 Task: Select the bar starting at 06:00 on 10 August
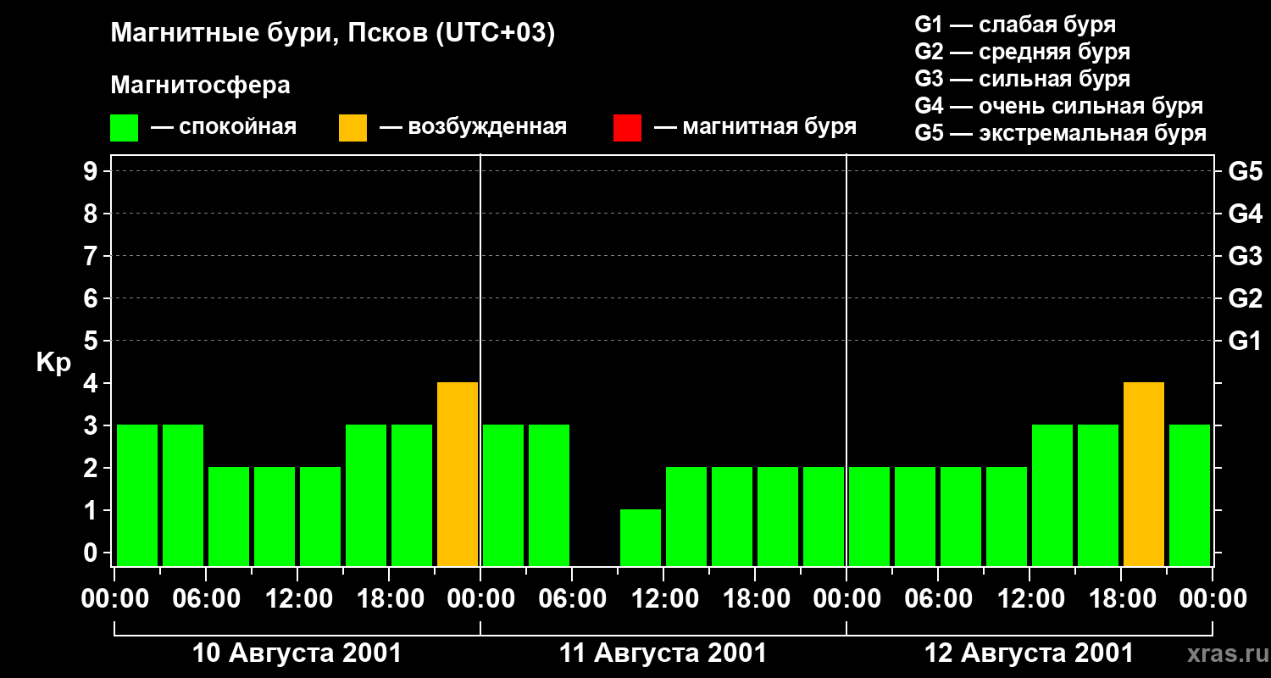[x=229, y=517]
